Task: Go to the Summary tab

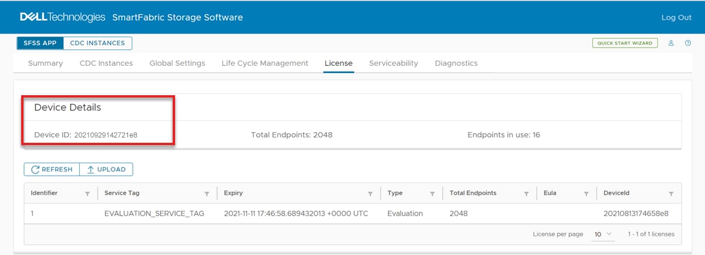Action: (45, 63)
